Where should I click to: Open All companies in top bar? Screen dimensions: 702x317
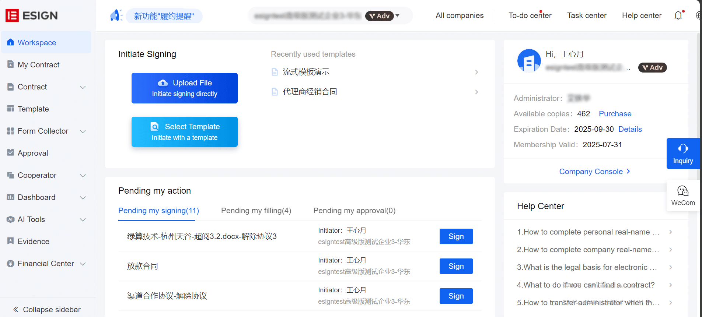click(x=460, y=15)
